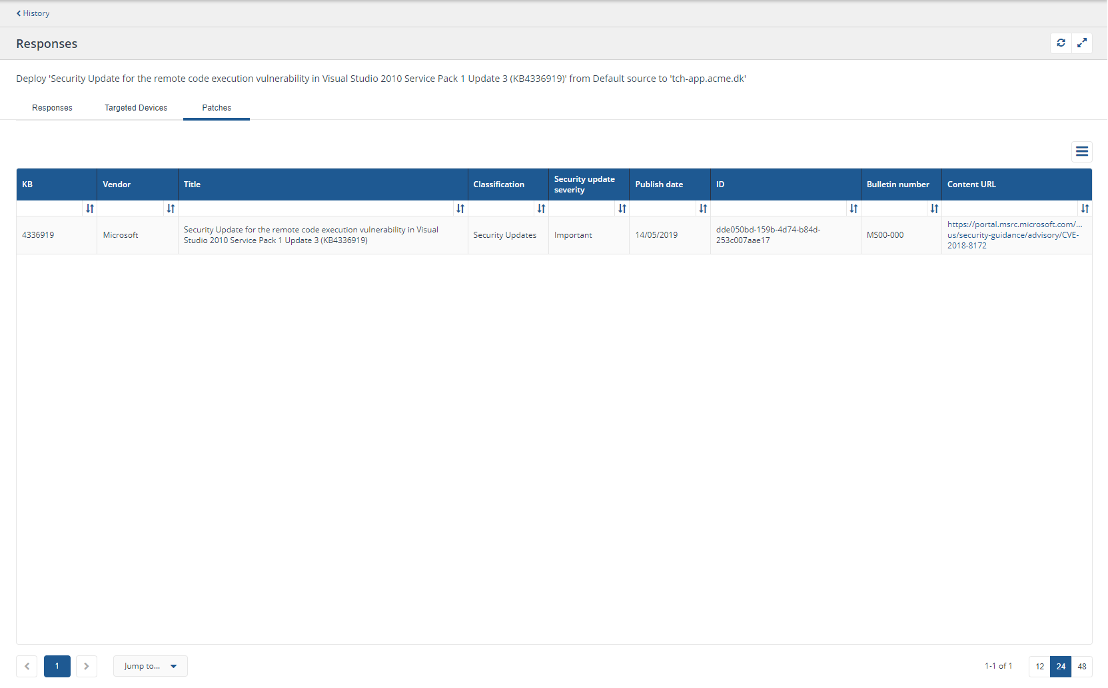Screen dimensions: 1108x688
Task: Select the Security Updates classification cell
Action: click(508, 235)
